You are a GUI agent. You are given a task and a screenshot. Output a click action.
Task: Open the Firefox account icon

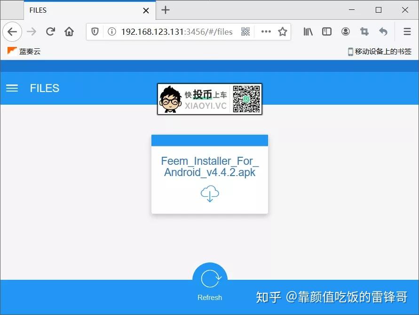(x=346, y=32)
